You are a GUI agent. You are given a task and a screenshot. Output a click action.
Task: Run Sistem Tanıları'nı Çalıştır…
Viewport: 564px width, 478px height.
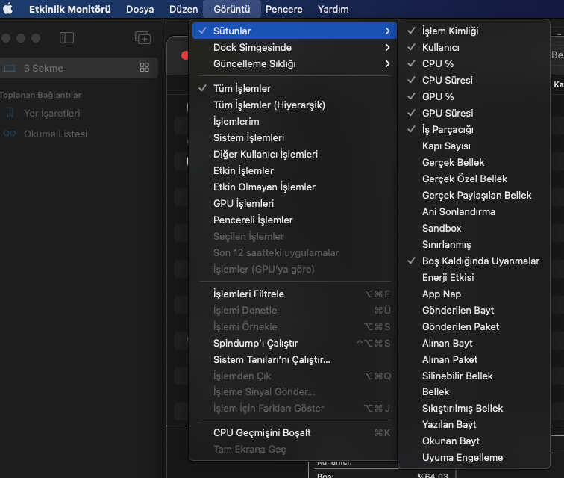295,359
